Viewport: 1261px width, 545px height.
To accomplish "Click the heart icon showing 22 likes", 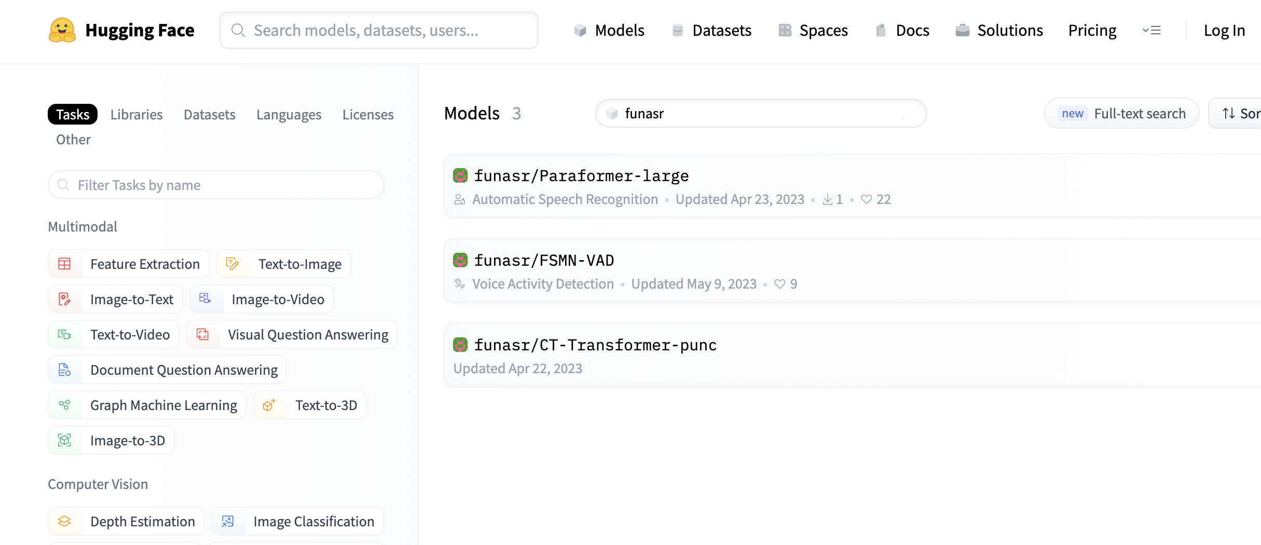I will click(867, 199).
